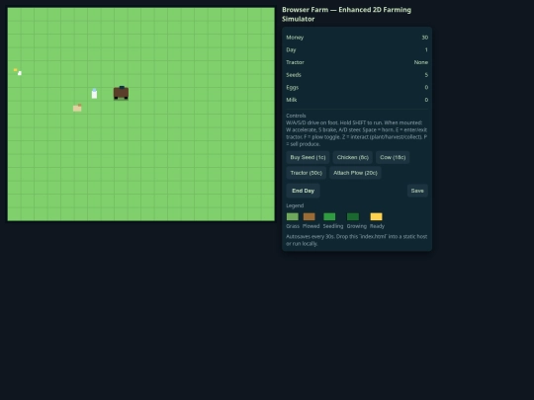The image size is (534, 400).
Task: Click the Growing legend dark green swatch
Action: 353,216
